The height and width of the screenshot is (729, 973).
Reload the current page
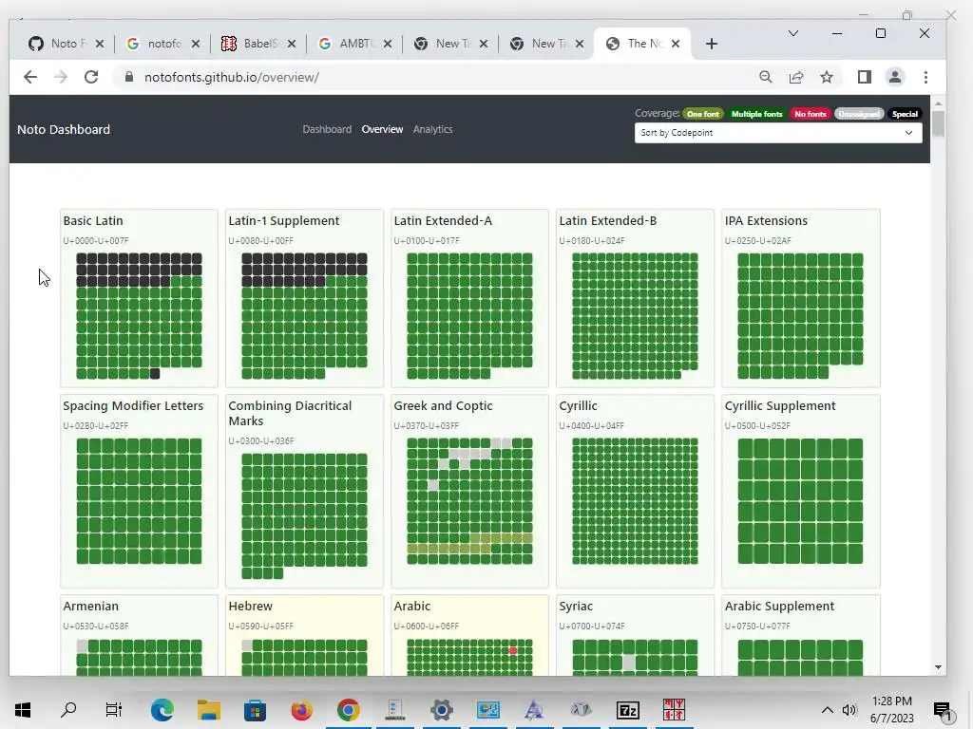91,77
